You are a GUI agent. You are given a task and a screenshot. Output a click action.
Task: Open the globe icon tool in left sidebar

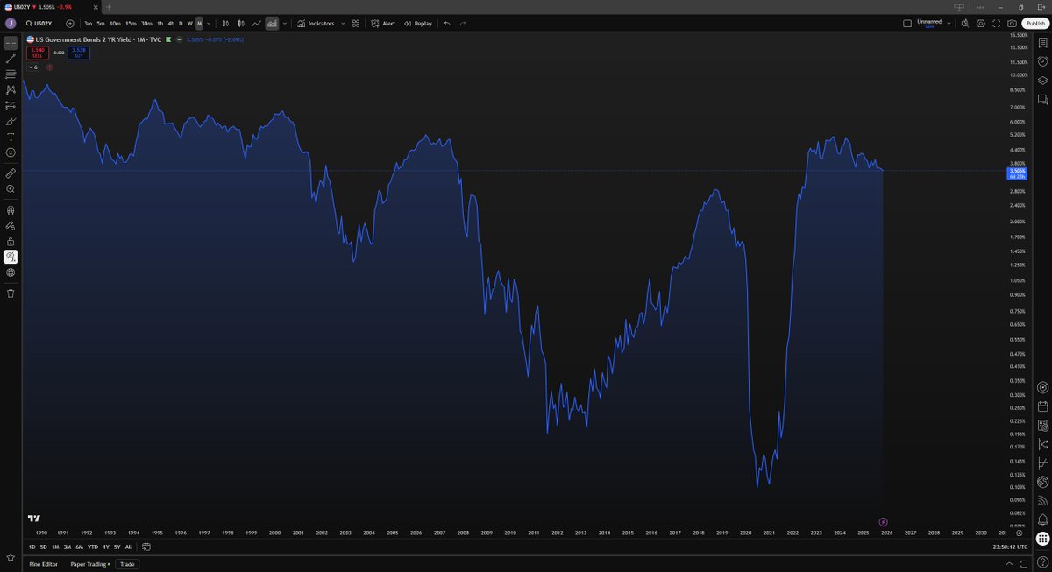pyautogui.click(x=11, y=272)
